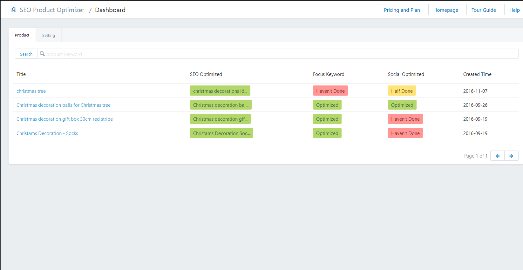Click the Dashboard breadcrumb title
Screen dimensions: 523x270
(110, 10)
